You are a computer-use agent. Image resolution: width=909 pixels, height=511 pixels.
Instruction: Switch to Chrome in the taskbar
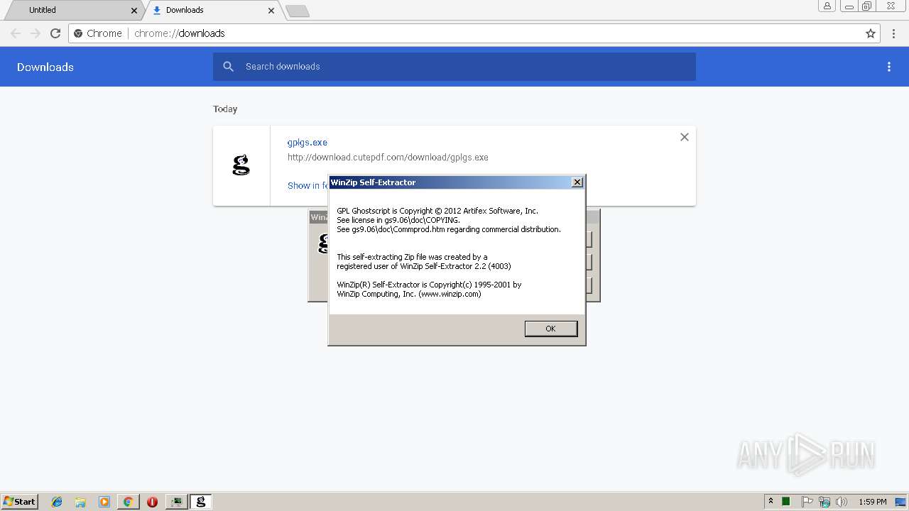click(x=128, y=502)
